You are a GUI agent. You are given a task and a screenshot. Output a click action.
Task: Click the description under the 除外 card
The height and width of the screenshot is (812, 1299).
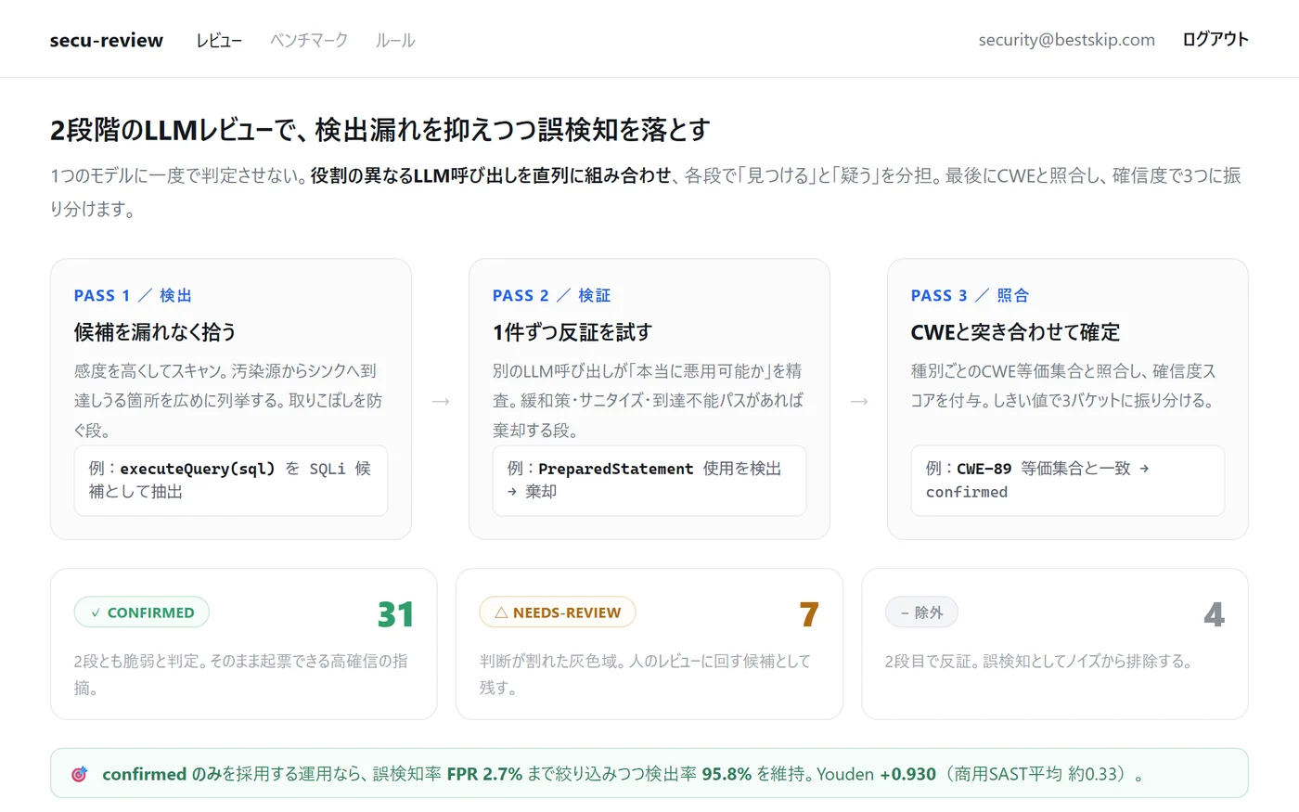pyautogui.click(x=1038, y=662)
